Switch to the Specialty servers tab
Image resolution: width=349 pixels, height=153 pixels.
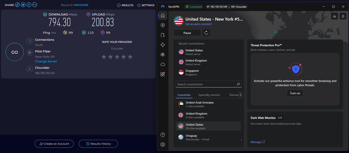[209, 95]
